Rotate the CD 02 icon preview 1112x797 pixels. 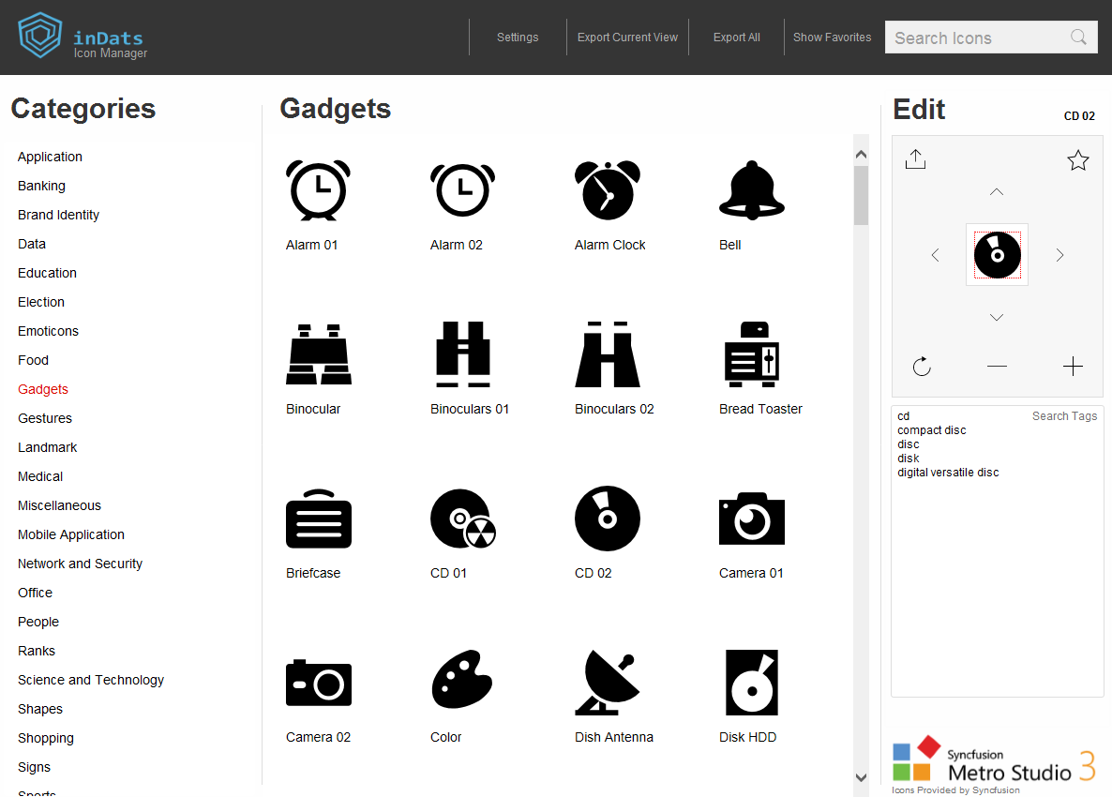click(922, 367)
